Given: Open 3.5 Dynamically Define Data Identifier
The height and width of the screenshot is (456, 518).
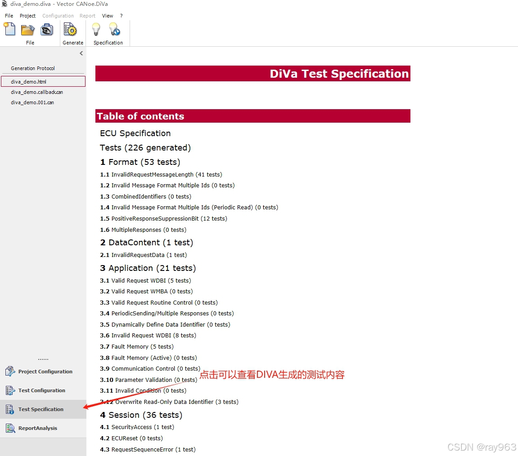Looking at the screenshot, I should pyautogui.click(x=165, y=325).
